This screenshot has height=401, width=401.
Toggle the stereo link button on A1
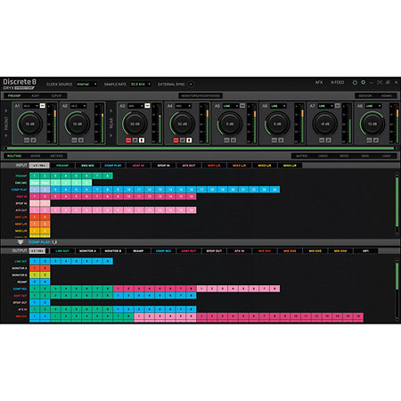click(x=43, y=106)
